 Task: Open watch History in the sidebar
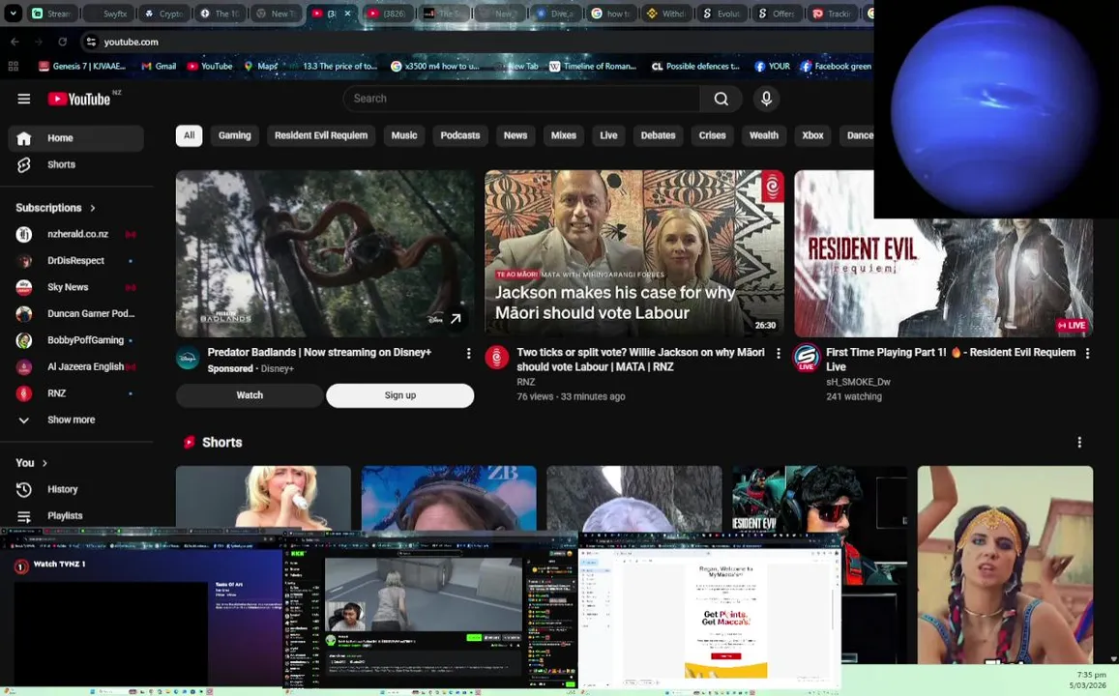coord(75,489)
